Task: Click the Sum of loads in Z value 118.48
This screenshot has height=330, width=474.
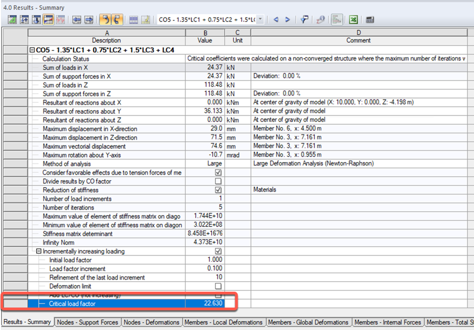Action: (x=205, y=85)
